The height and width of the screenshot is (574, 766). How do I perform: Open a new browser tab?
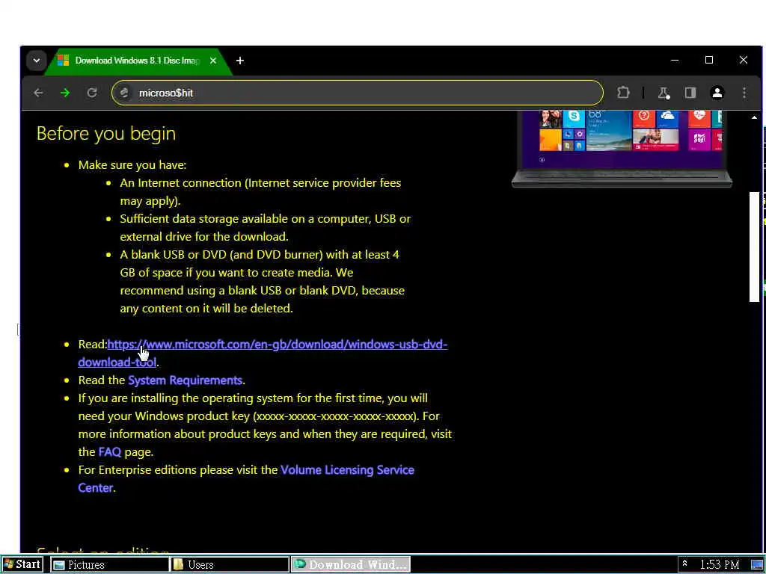(240, 61)
